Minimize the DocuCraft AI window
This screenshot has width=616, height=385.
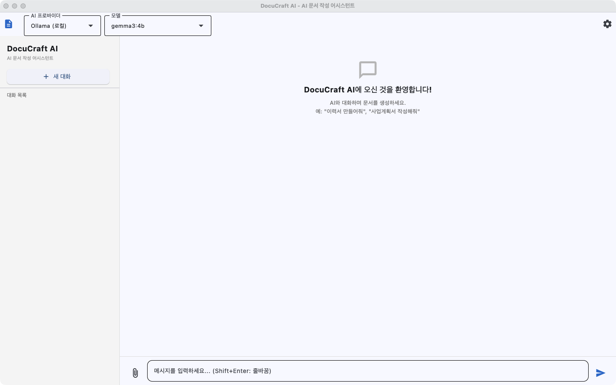coord(15,6)
